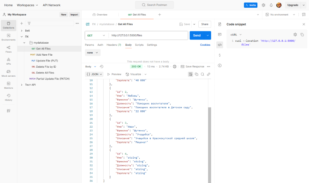Image resolution: width=309 pixels, height=183 pixels.
Task: Collapse the mydatabase folder
Action: tap(24, 43)
